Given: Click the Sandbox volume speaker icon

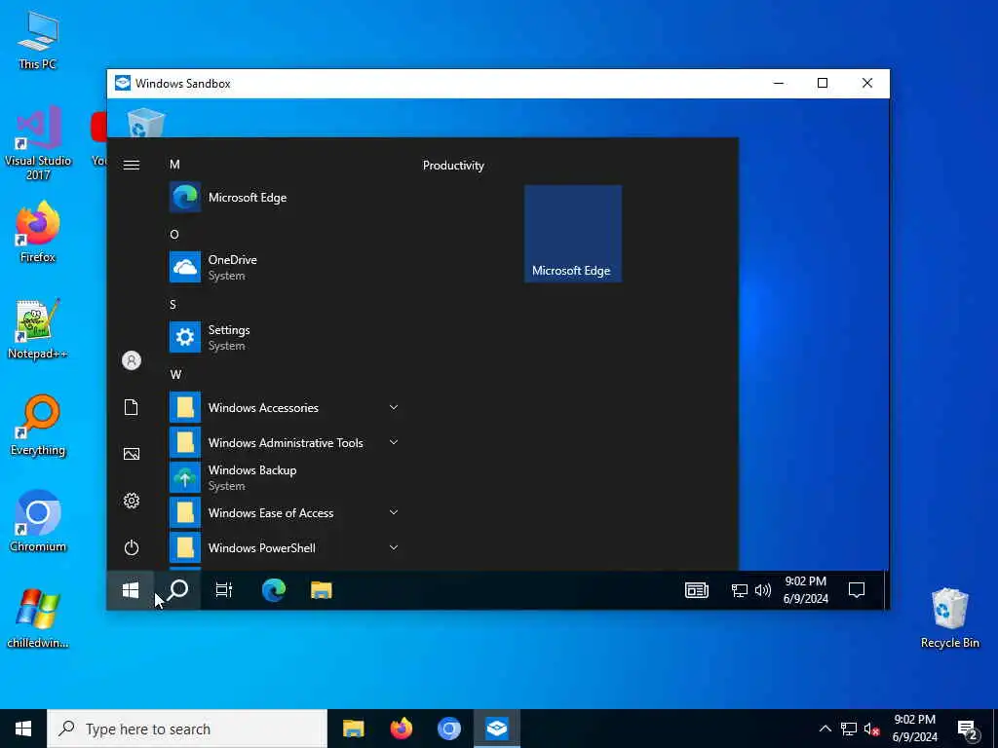Looking at the screenshot, I should point(762,591).
